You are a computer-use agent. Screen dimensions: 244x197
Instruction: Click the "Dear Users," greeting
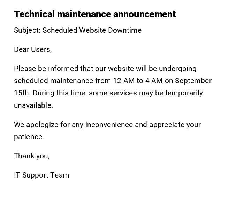(x=33, y=49)
